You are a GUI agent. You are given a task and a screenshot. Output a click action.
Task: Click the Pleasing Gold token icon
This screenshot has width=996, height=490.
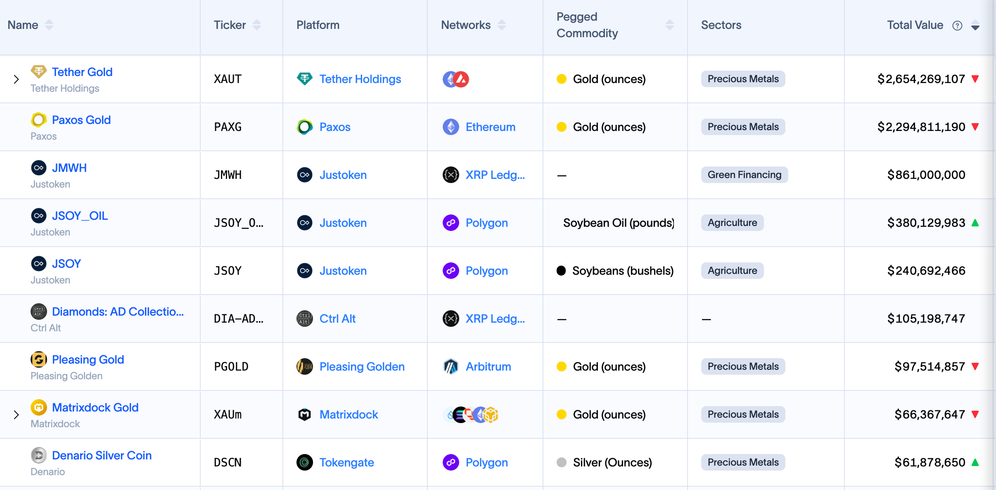tap(39, 359)
